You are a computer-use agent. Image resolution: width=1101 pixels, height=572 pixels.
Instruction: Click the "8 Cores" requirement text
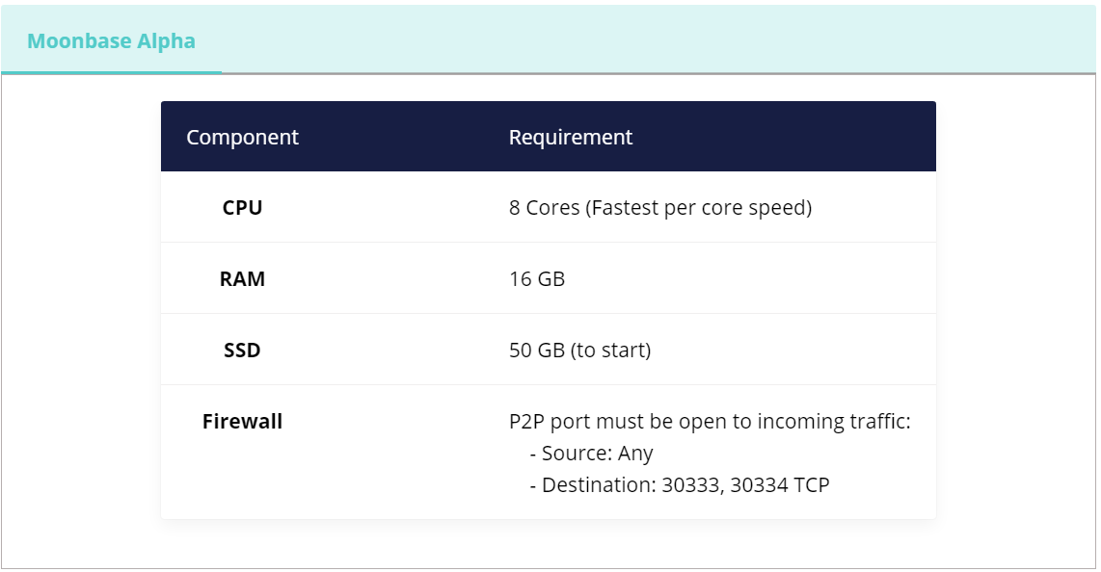pos(544,207)
